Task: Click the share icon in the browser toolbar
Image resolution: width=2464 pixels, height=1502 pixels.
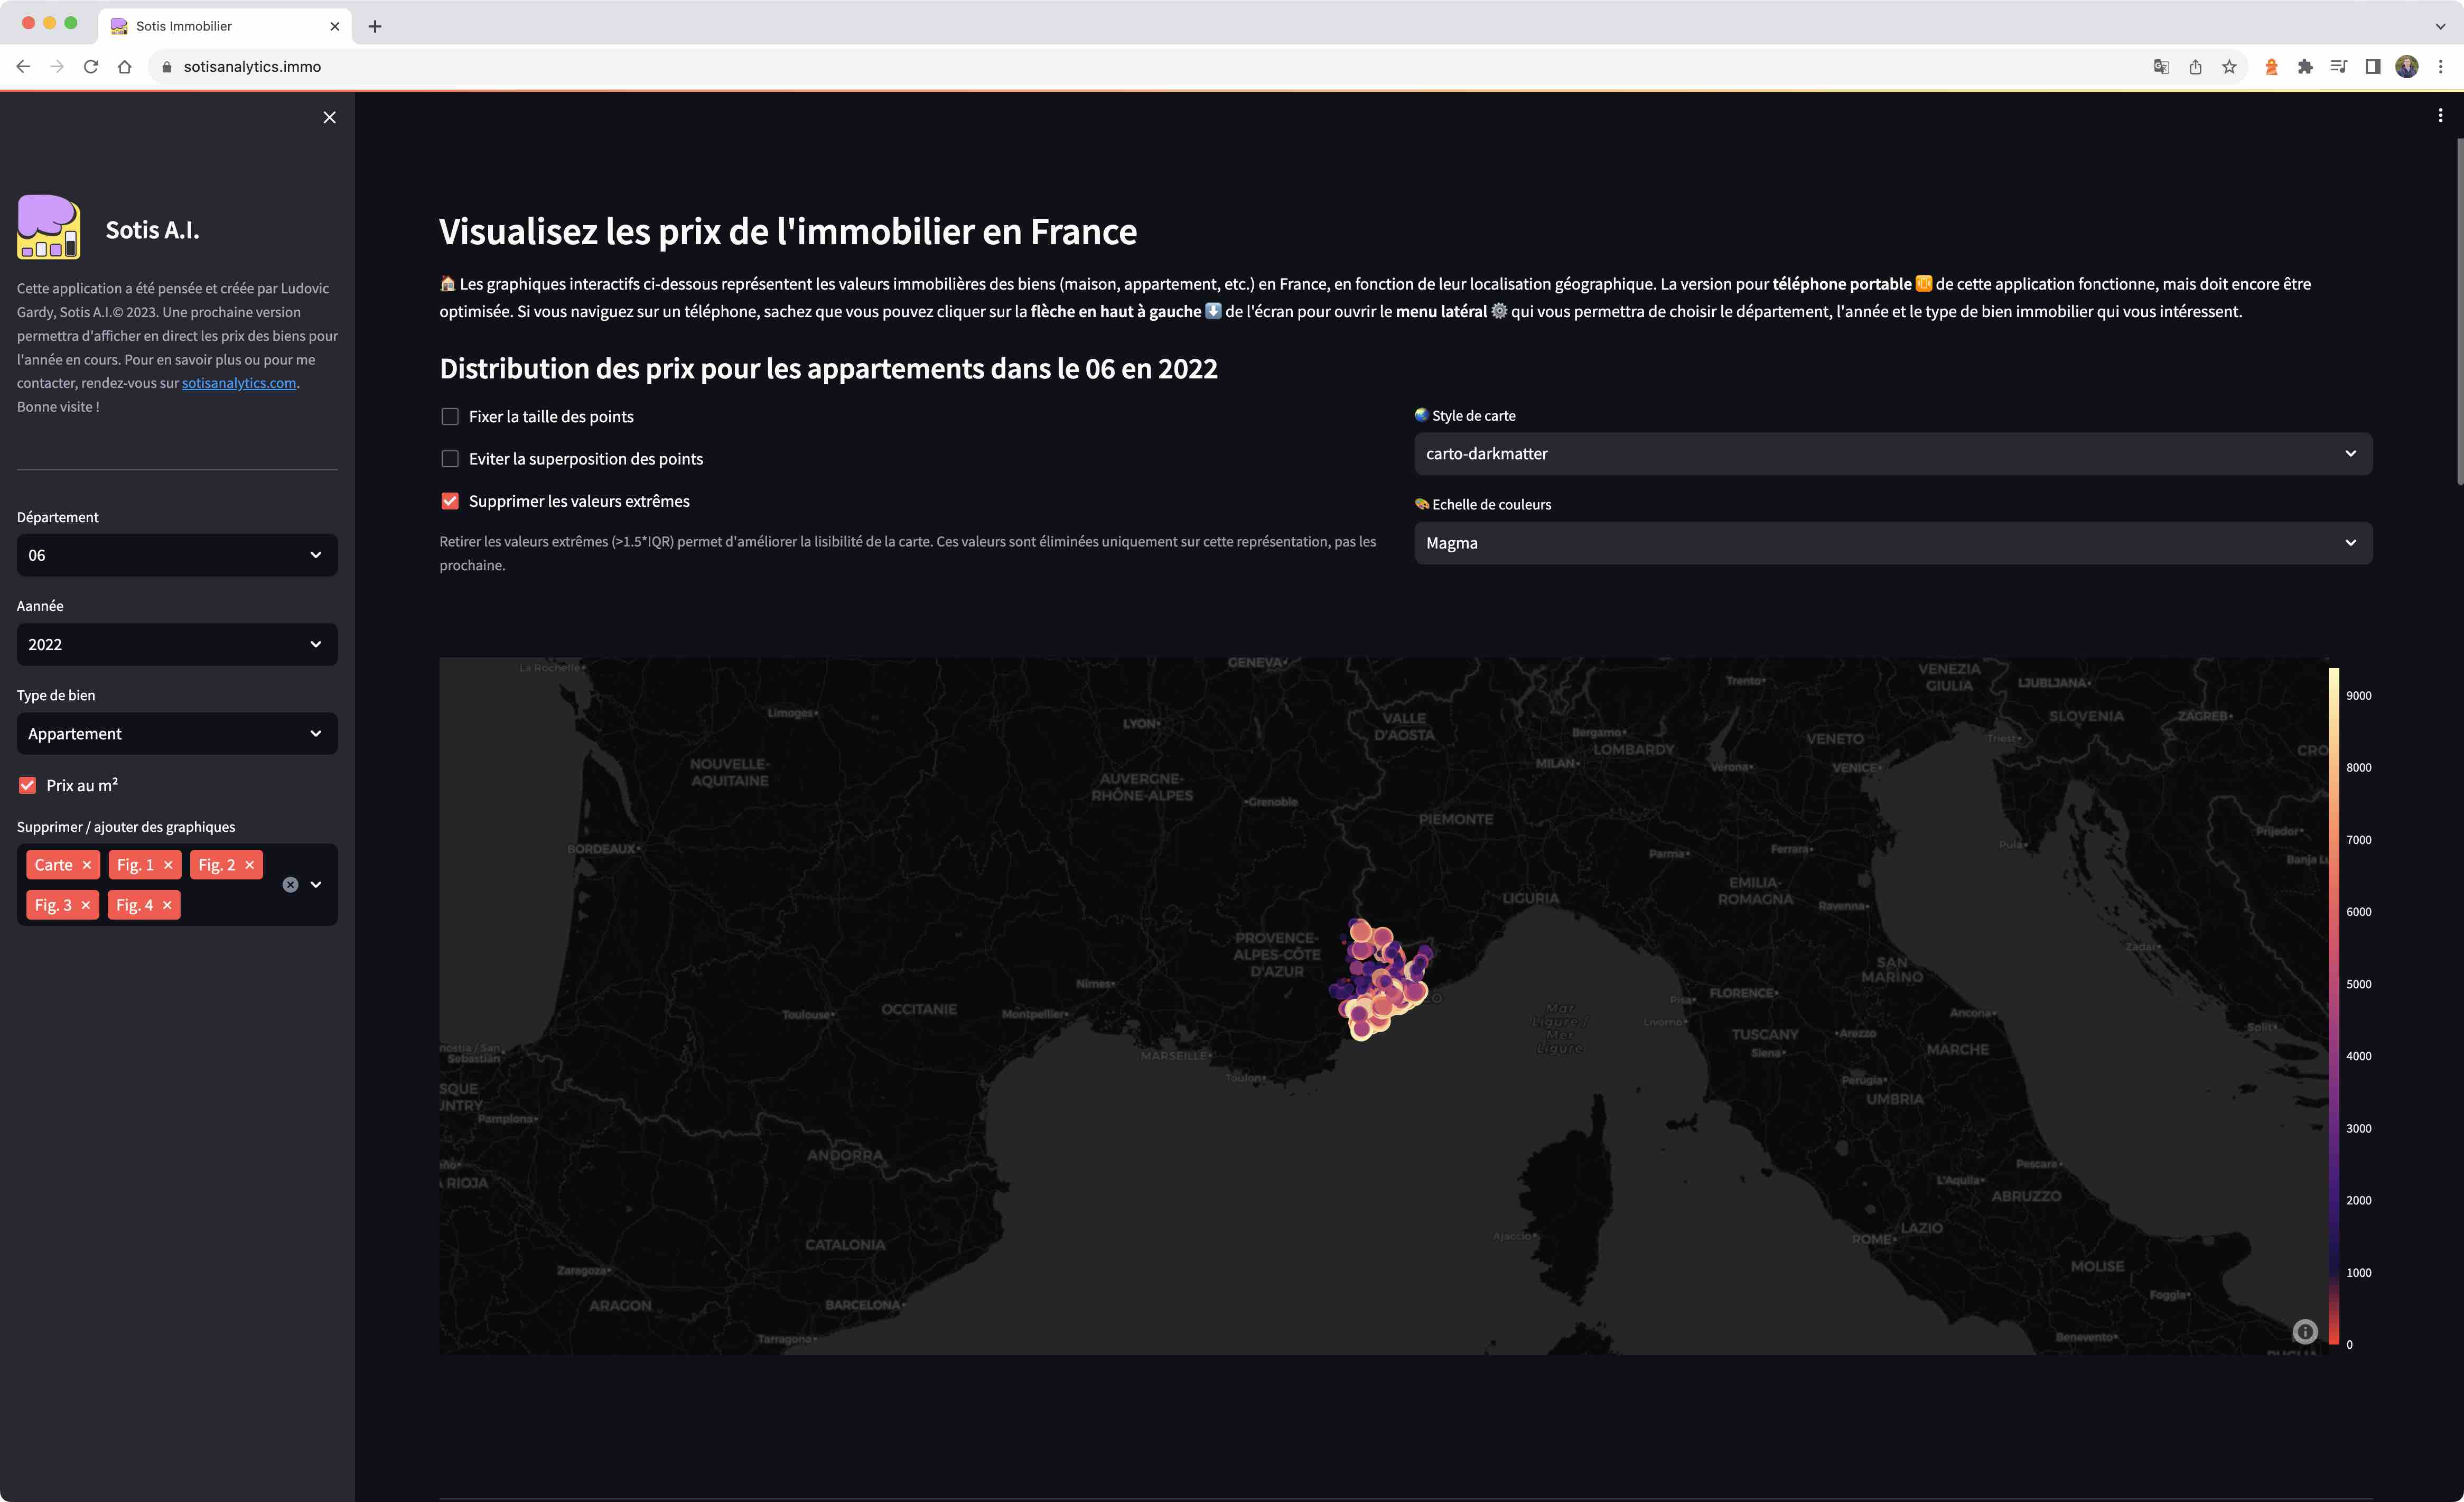Action: [x=2196, y=66]
